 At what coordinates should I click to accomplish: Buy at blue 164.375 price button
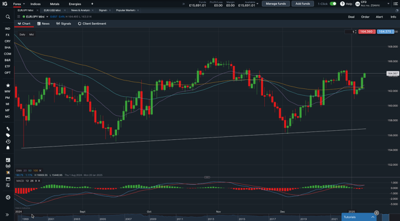(x=385, y=31)
